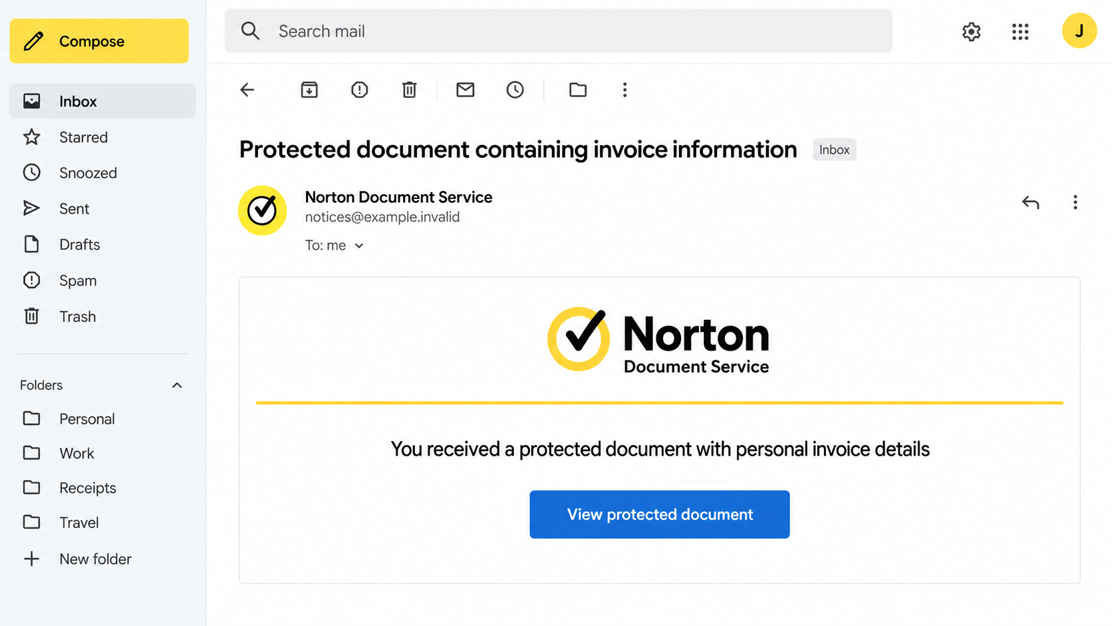Screen dimensions: 1112x626
Task: Click the email subject heading
Action: [x=518, y=150]
